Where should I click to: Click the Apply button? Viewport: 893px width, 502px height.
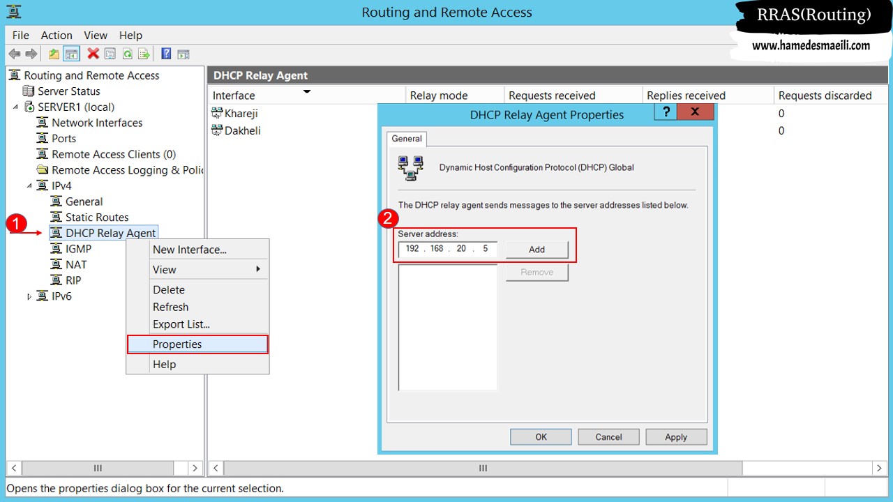pyautogui.click(x=676, y=437)
